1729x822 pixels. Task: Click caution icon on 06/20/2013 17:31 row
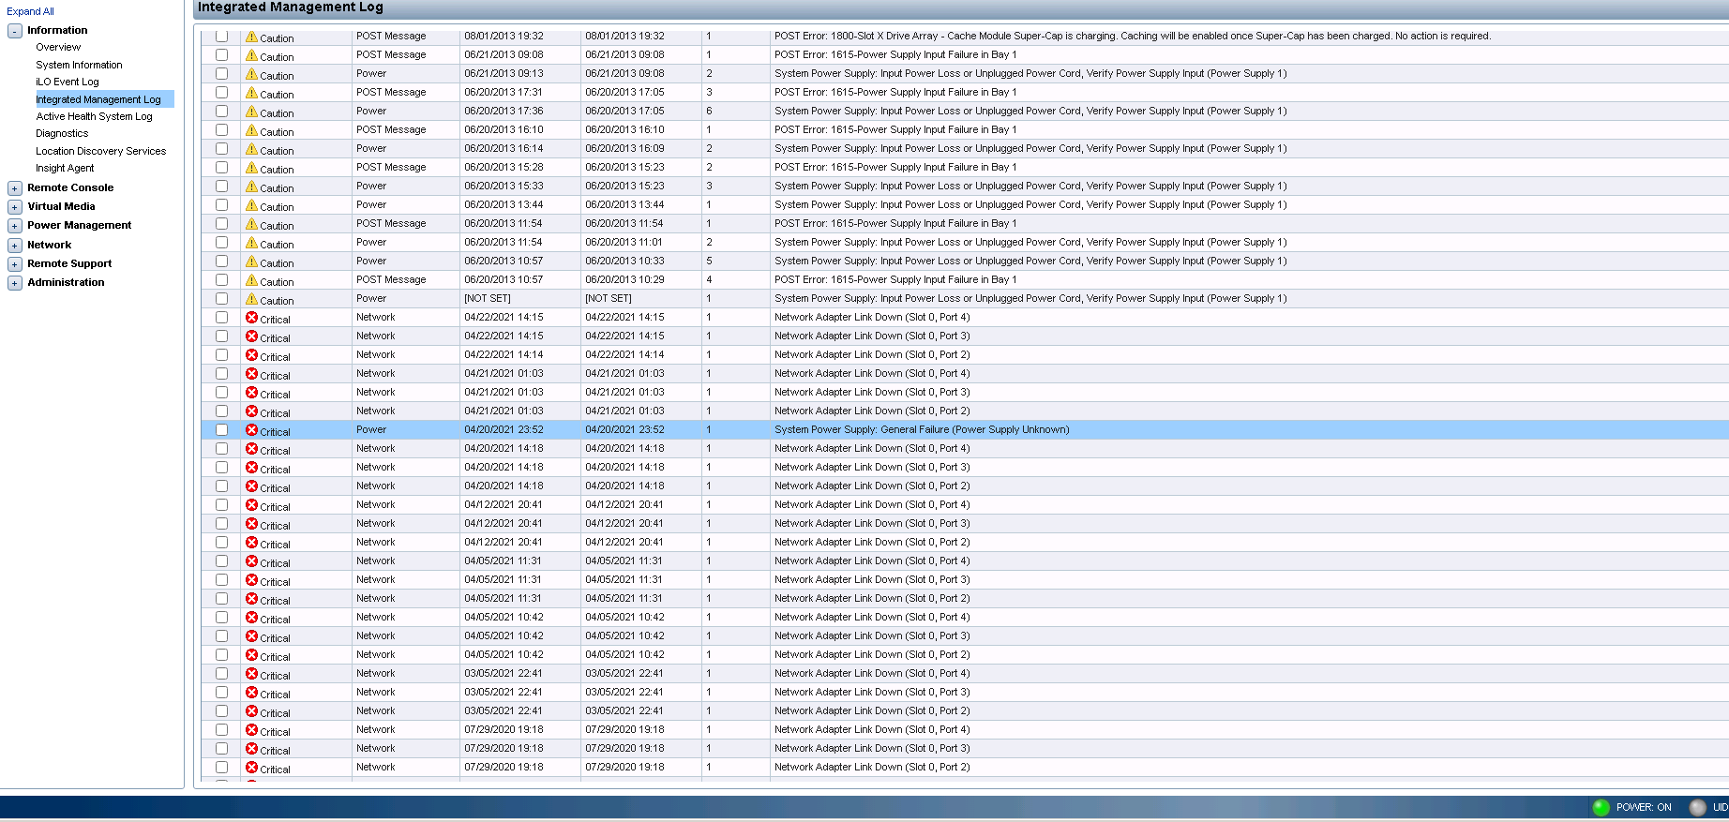coord(251,93)
